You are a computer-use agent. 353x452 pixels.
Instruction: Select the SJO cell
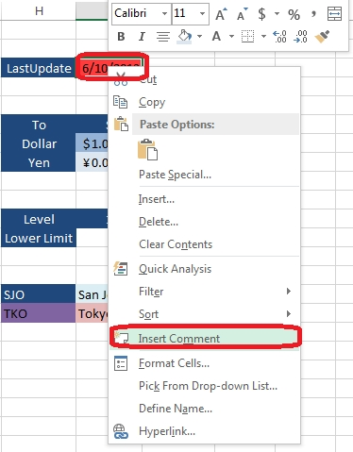tap(39, 294)
